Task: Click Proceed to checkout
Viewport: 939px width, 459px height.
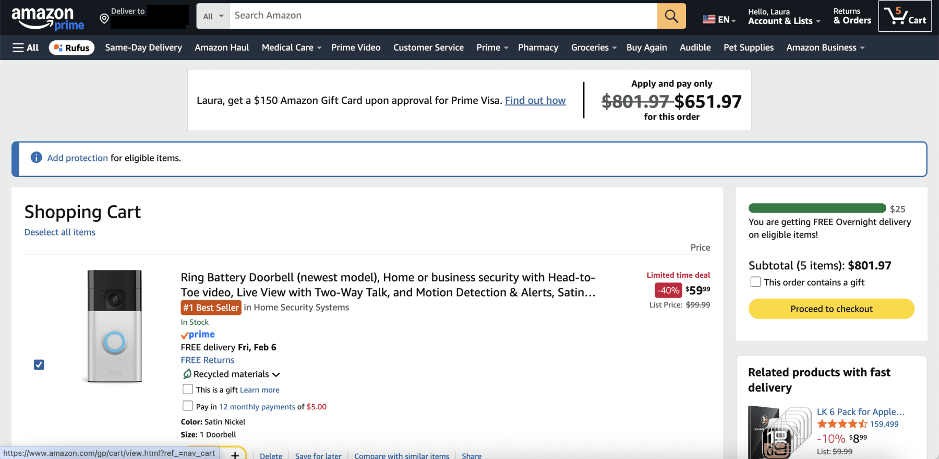Action: coord(830,309)
